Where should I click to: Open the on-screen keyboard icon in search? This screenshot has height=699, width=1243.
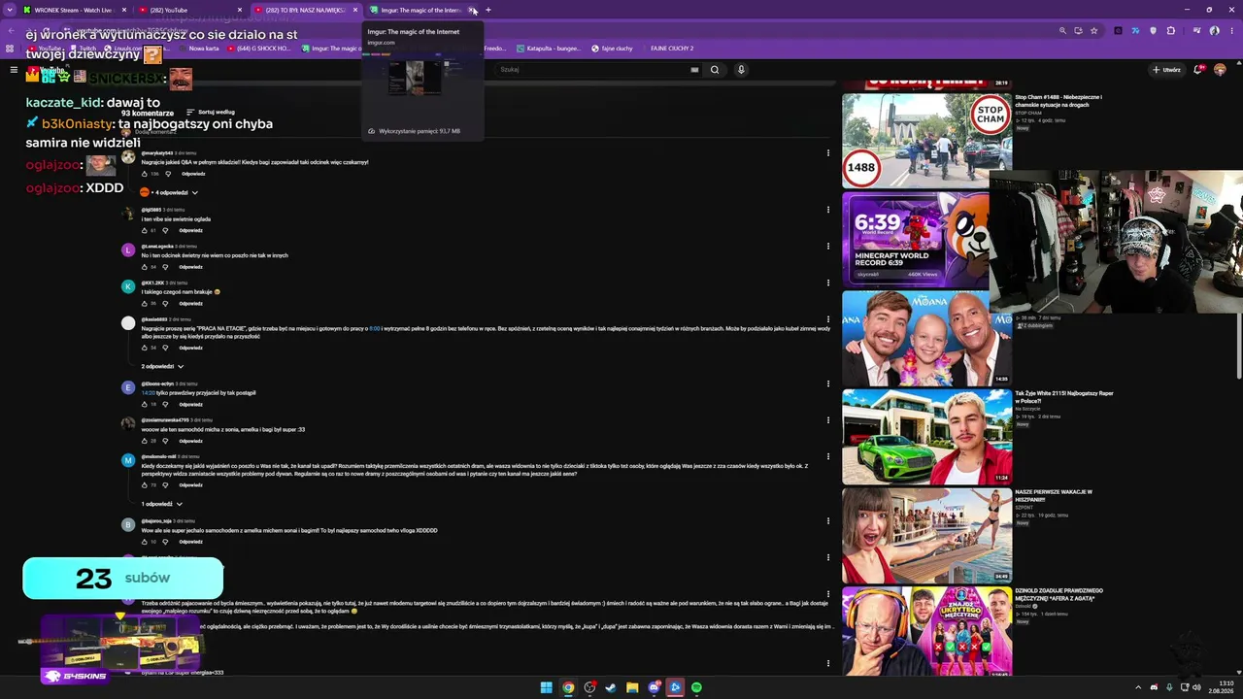point(694,70)
